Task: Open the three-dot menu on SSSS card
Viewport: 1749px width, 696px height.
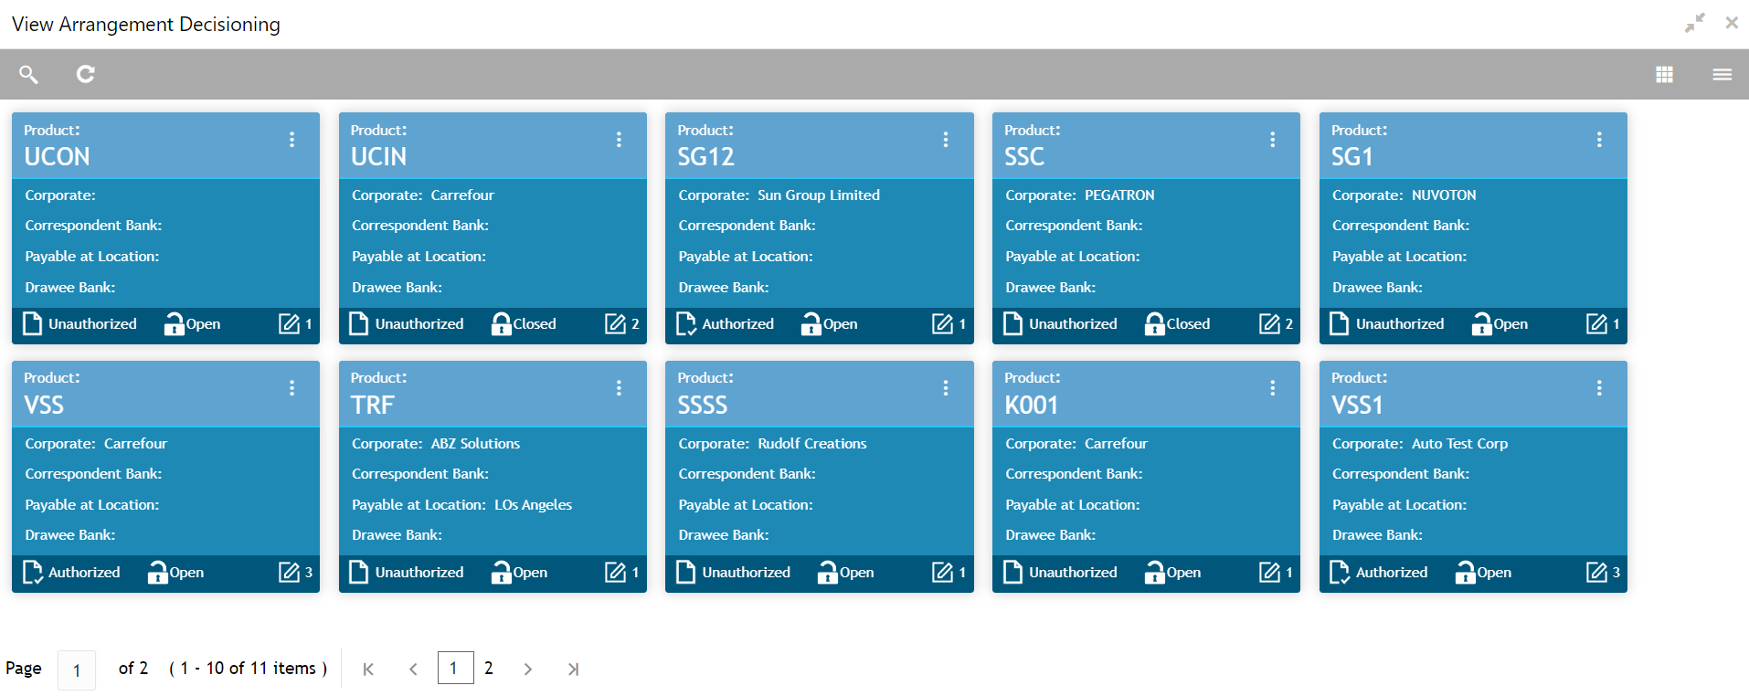Action: [x=946, y=388]
